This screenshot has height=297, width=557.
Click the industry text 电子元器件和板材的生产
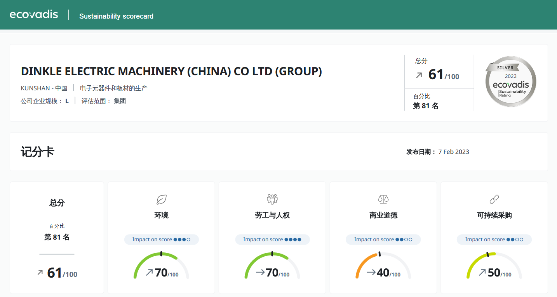pyautogui.click(x=114, y=88)
